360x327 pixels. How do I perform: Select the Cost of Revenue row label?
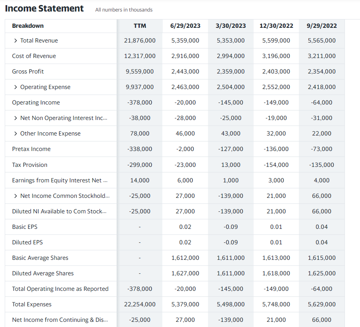pyautogui.click(x=34, y=56)
